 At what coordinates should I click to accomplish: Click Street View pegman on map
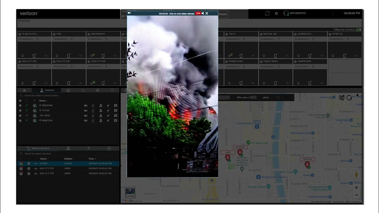(356, 175)
